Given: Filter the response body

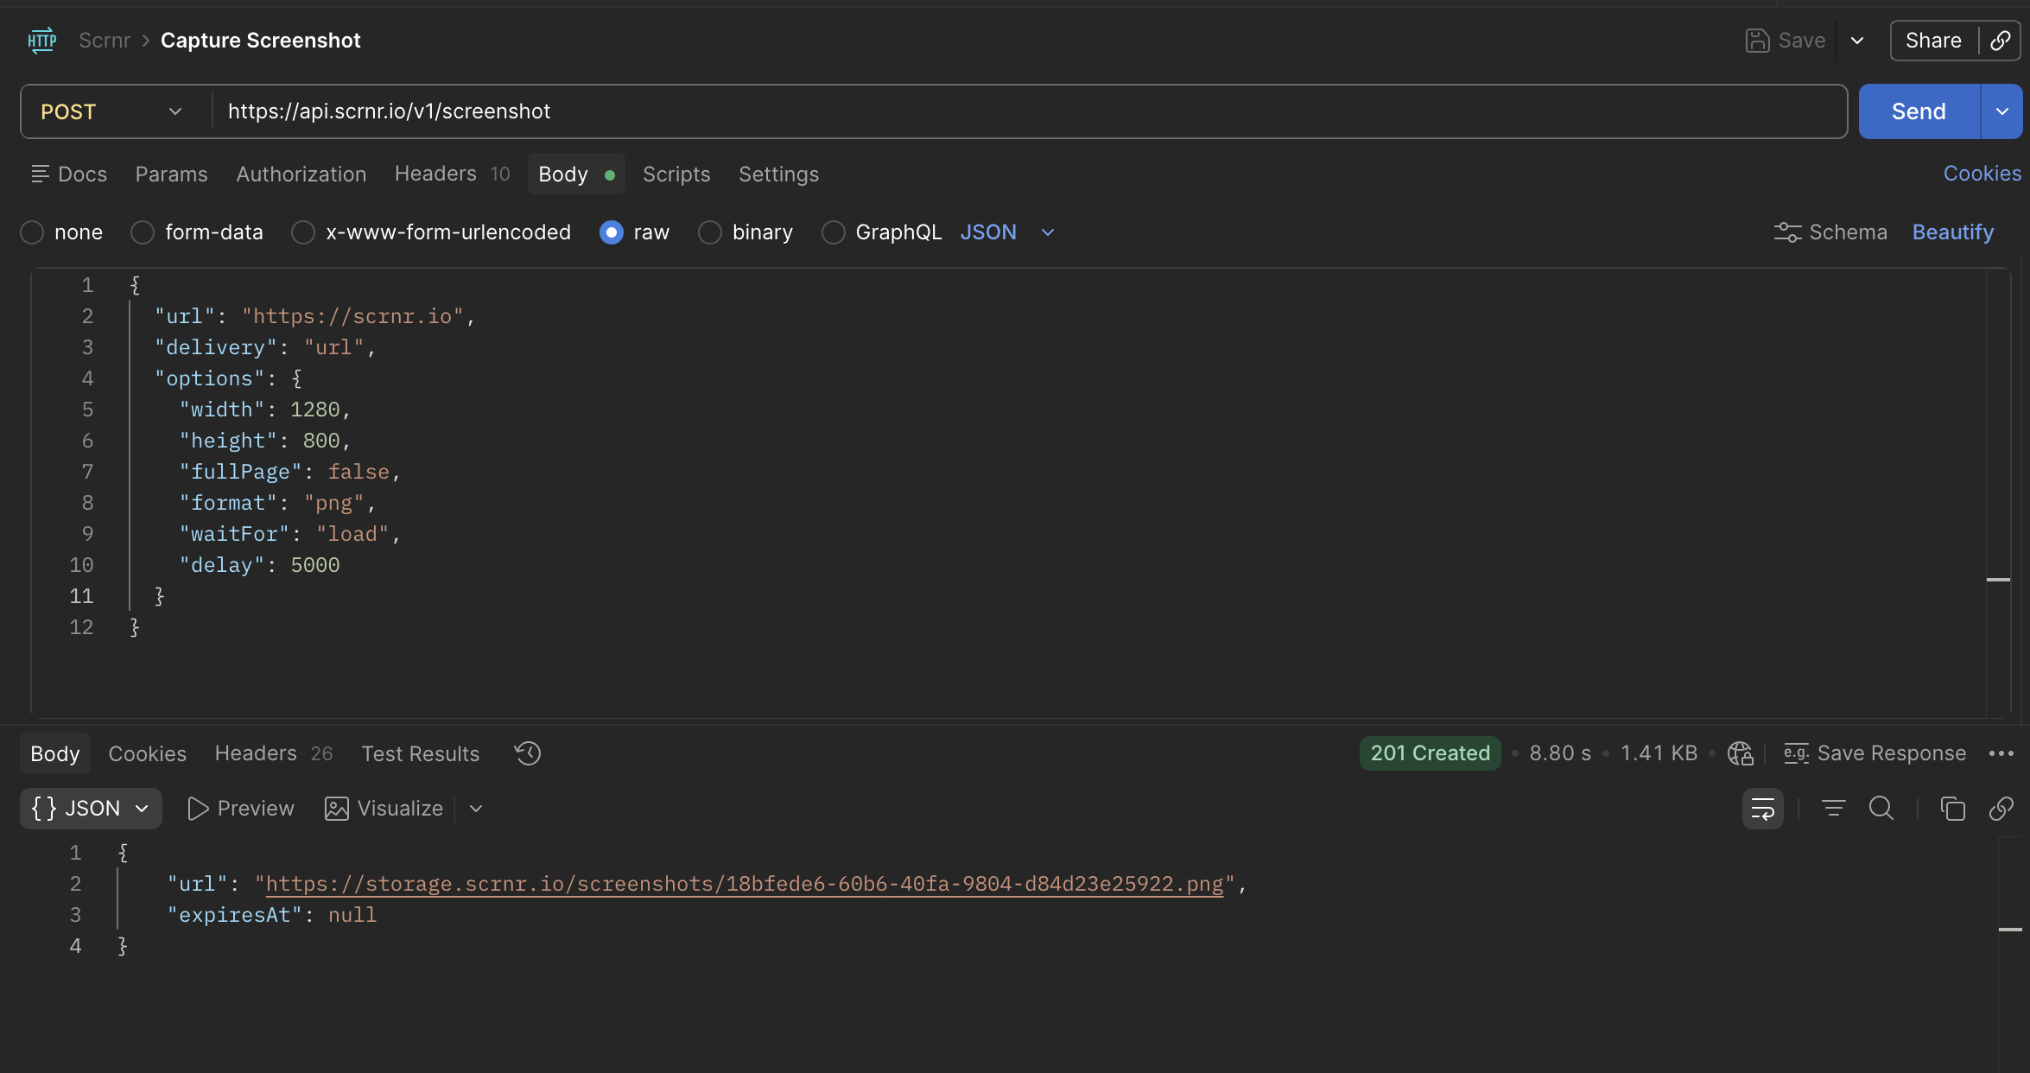Looking at the screenshot, I should (1833, 809).
